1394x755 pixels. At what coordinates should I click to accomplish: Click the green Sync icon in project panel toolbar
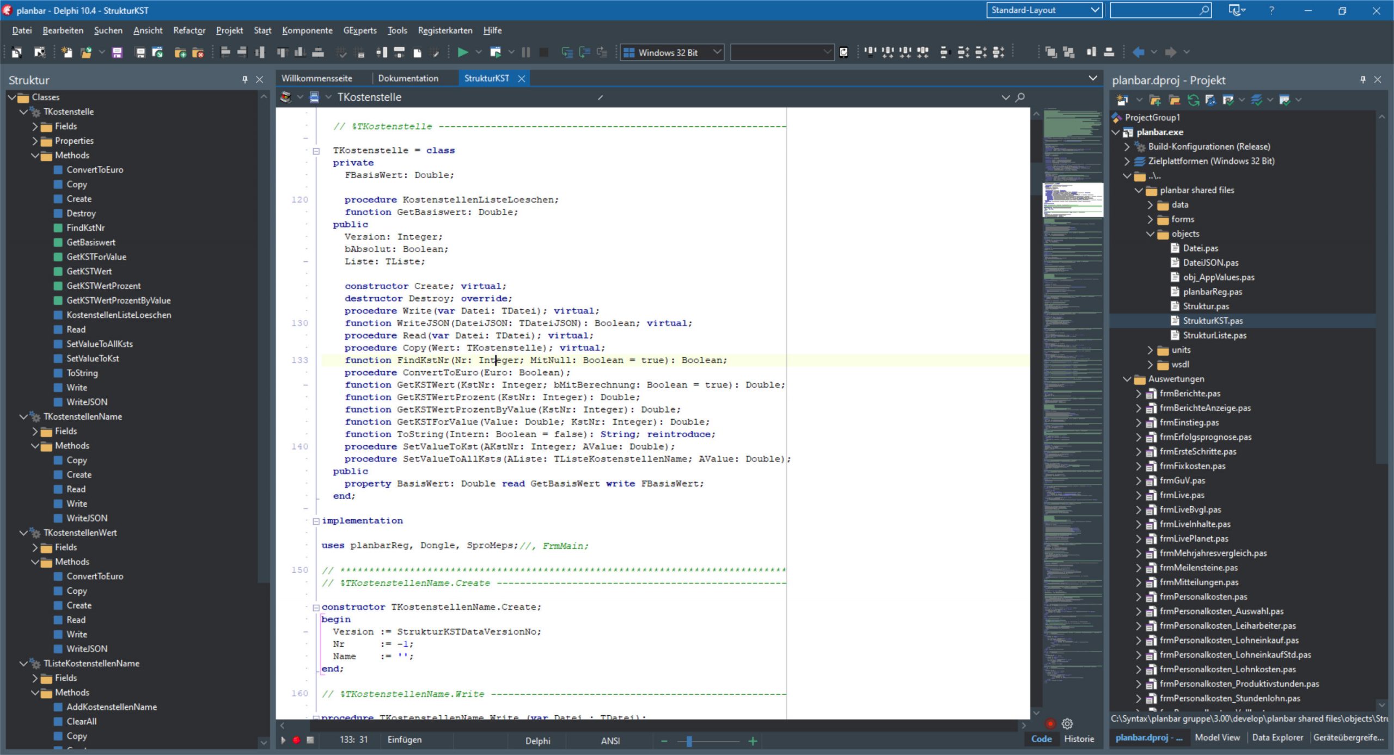pyautogui.click(x=1193, y=100)
